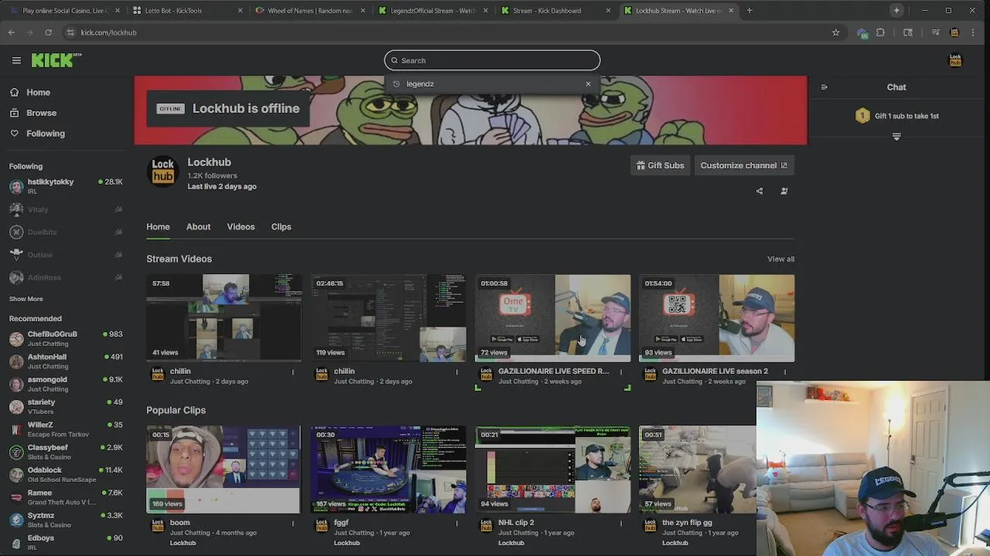The width and height of the screenshot is (990, 556).
Task: Play the GAZILLIONAIRE LIVE season 2 thumbnail
Action: (x=716, y=318)
